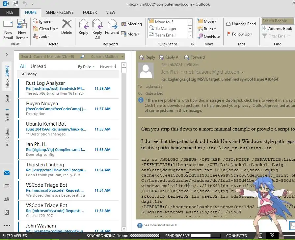This screenshot has height=240, width=295.
Task: Open the Inbox 20047 folder
Action: click(7, 77)
